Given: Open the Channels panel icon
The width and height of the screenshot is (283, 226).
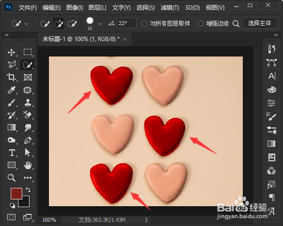Looking at the screenshot, I should 271,170.
